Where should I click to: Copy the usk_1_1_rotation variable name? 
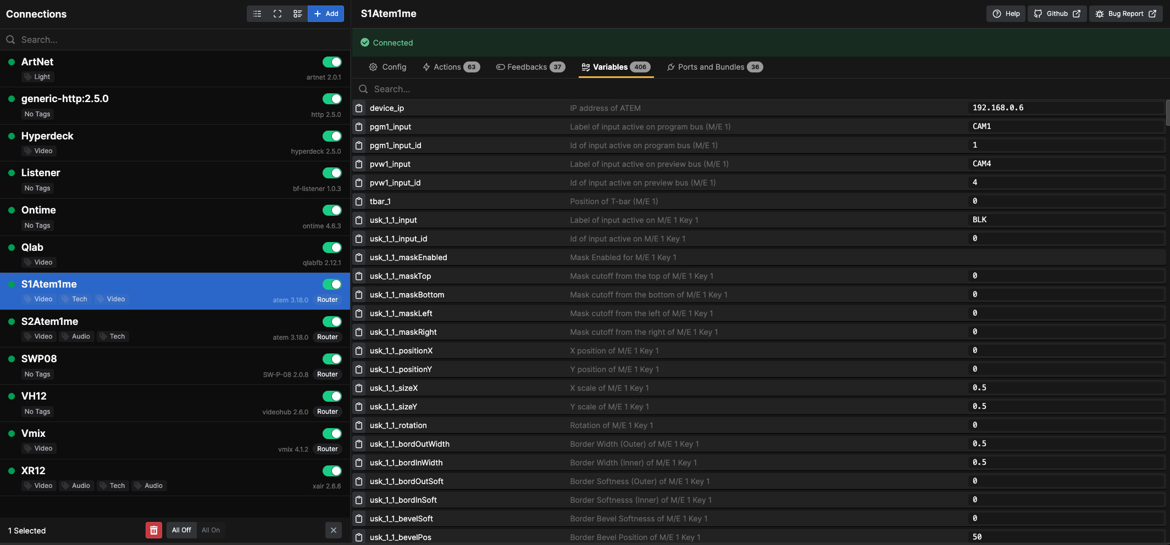(359, 425)
